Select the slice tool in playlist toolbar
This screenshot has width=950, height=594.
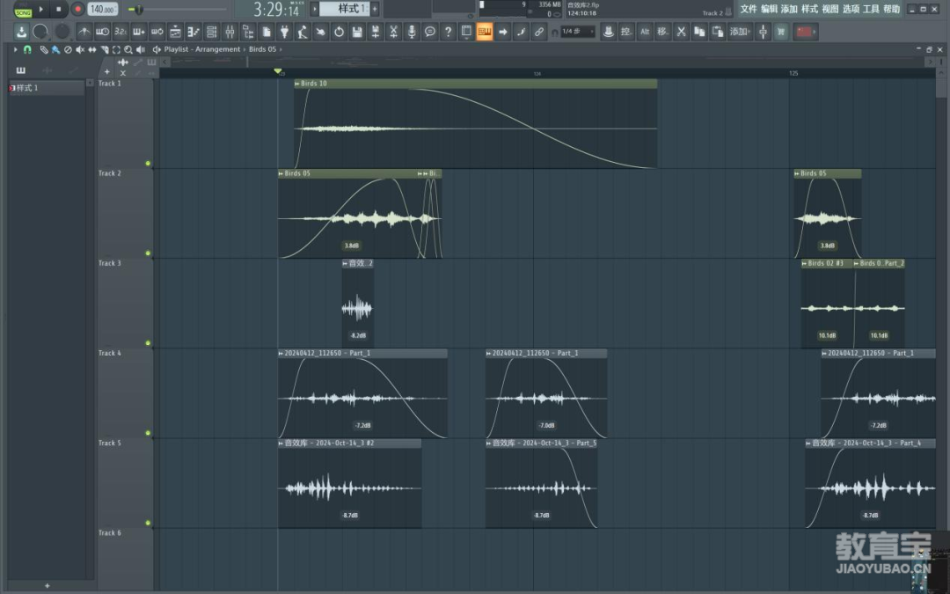(x=104, y=49)
